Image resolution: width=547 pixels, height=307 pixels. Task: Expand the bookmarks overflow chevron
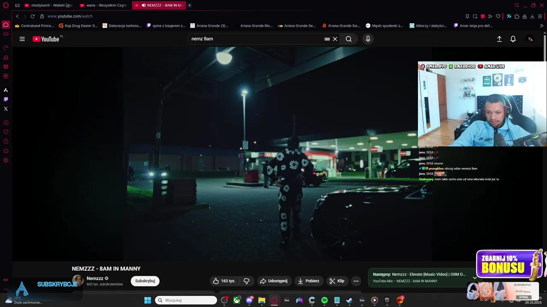coord(542,26)
